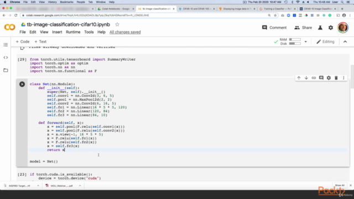Viewport: 354px width, 199px height.
Task: Open the Editing mode menu
Action: point(325,42)
